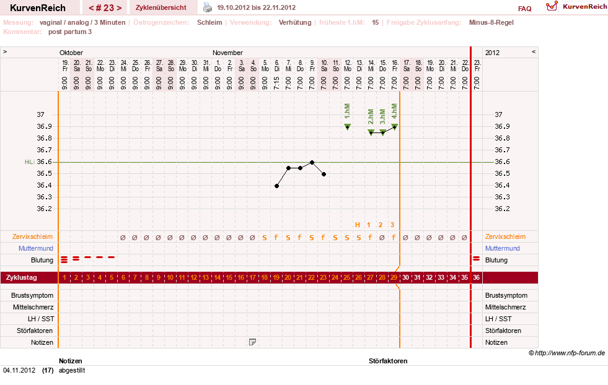The image size is (608, 385).
Task: Select cycle day 29 in the Zyklustag row
Action: point(394,277)
